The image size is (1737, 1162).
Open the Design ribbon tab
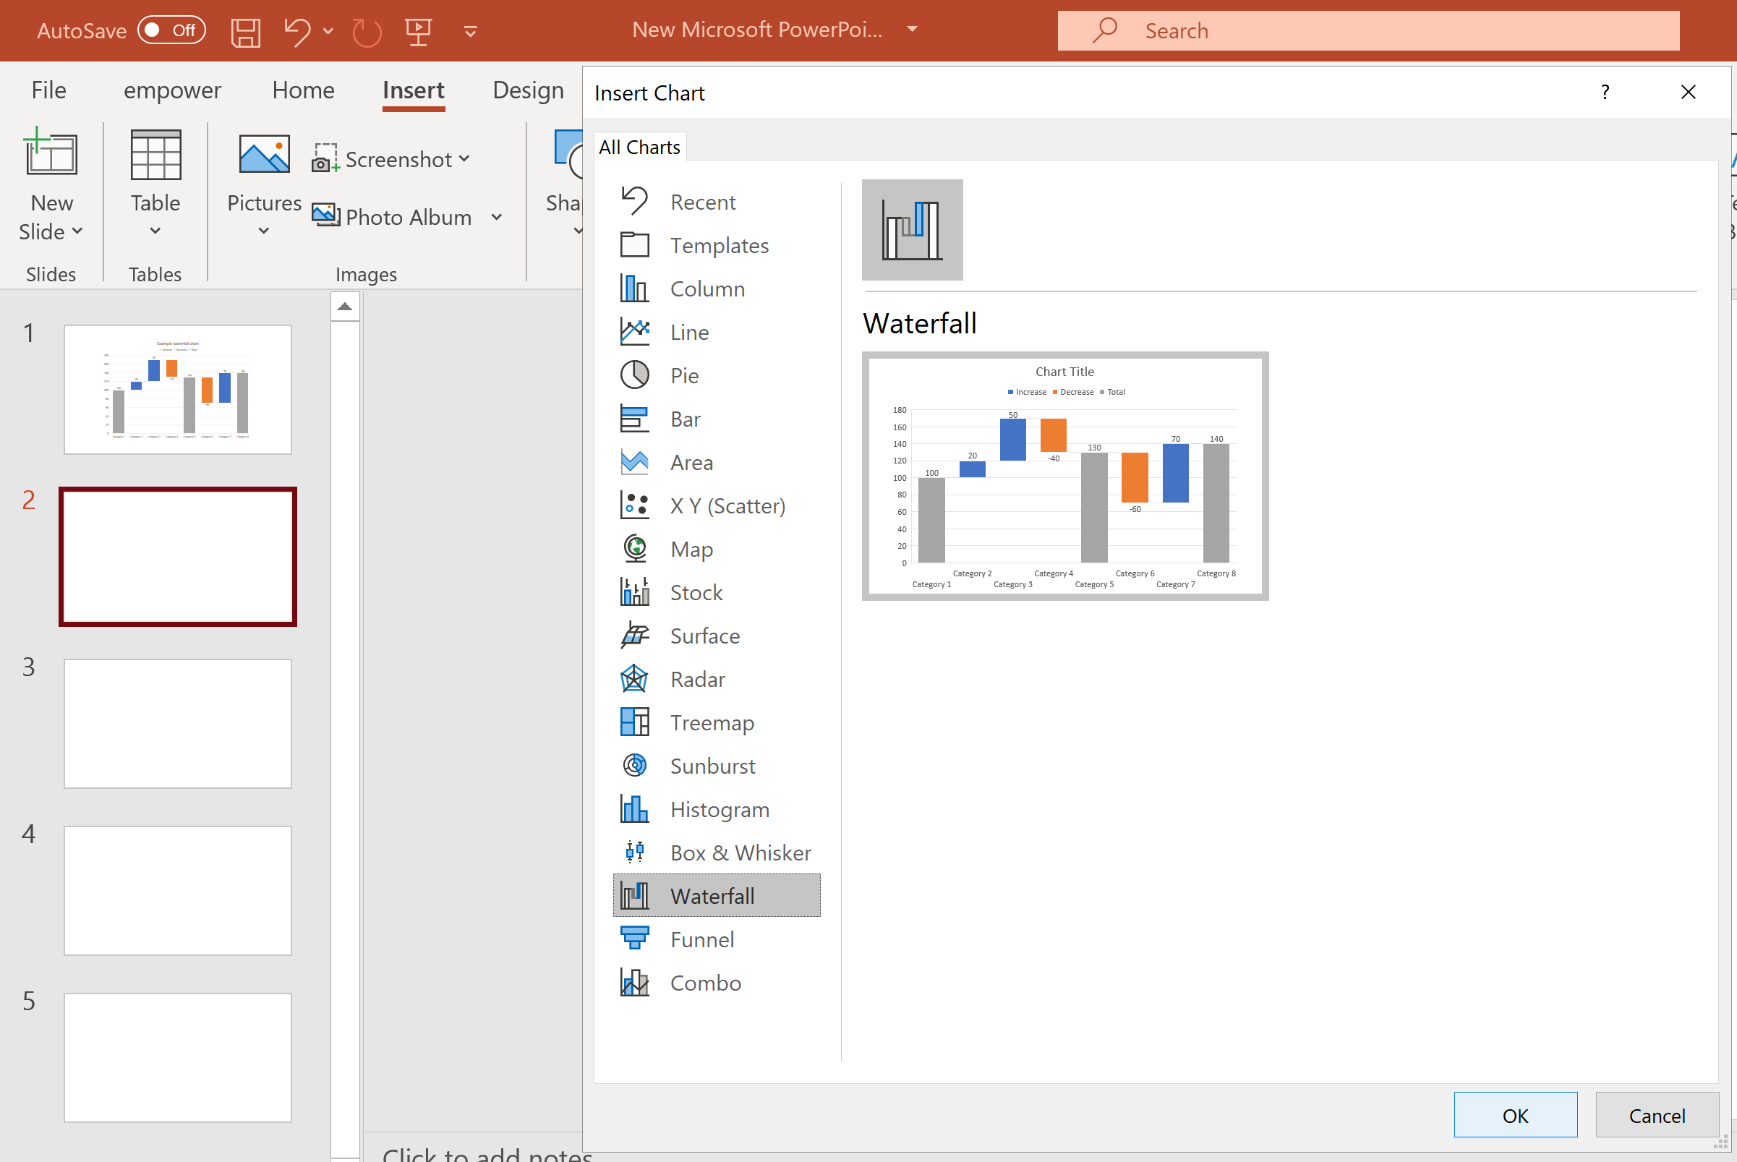[x=528, y=90]
